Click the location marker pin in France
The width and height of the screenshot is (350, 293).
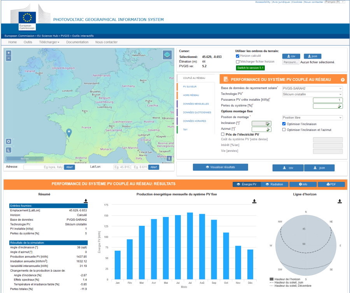pos(69,133)
